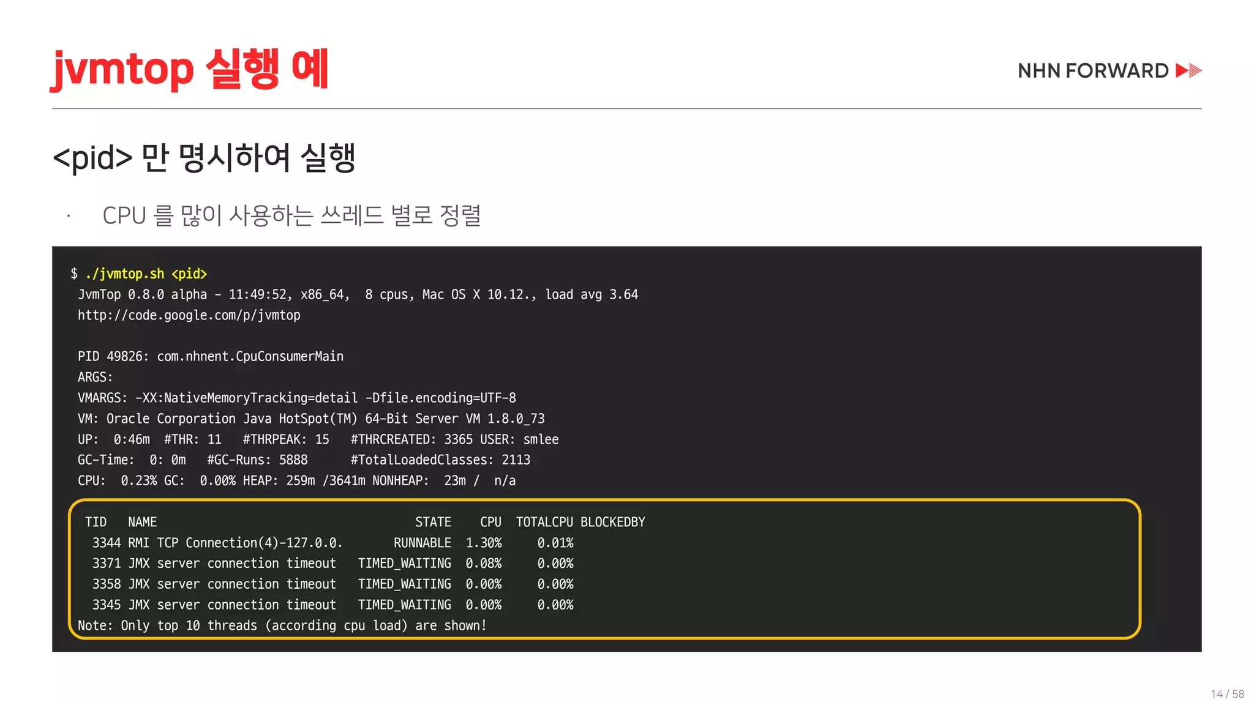This screenshot has width=1254, height=705.
Task: Click the NHN FORWARD logo
Action: 1109,71
